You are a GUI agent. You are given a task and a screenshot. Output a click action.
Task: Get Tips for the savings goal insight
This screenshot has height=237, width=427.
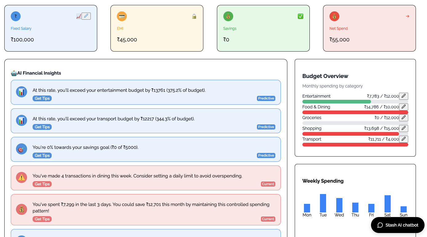pyautogui.click(x=42, y=156)
